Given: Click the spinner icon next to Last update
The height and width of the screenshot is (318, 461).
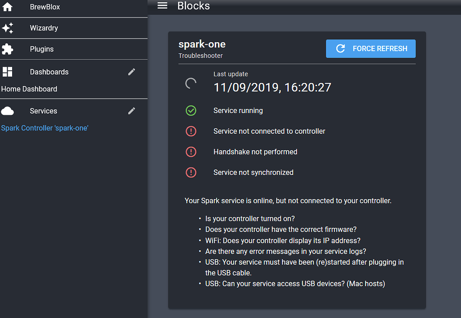Looking at the screenshot, I should [x=191, y=83].
